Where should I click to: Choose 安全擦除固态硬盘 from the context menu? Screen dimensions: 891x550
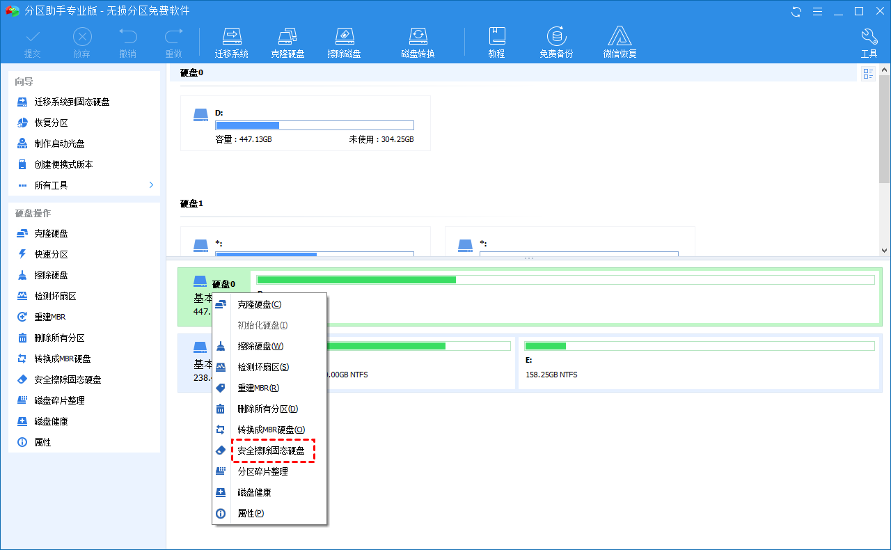tap(269, 450)
